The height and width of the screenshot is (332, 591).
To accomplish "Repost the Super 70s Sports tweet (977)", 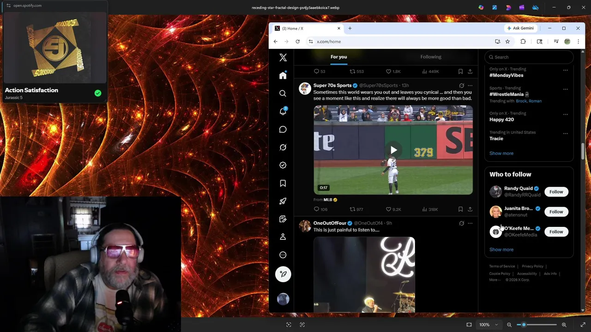I will tap(356, 209).
